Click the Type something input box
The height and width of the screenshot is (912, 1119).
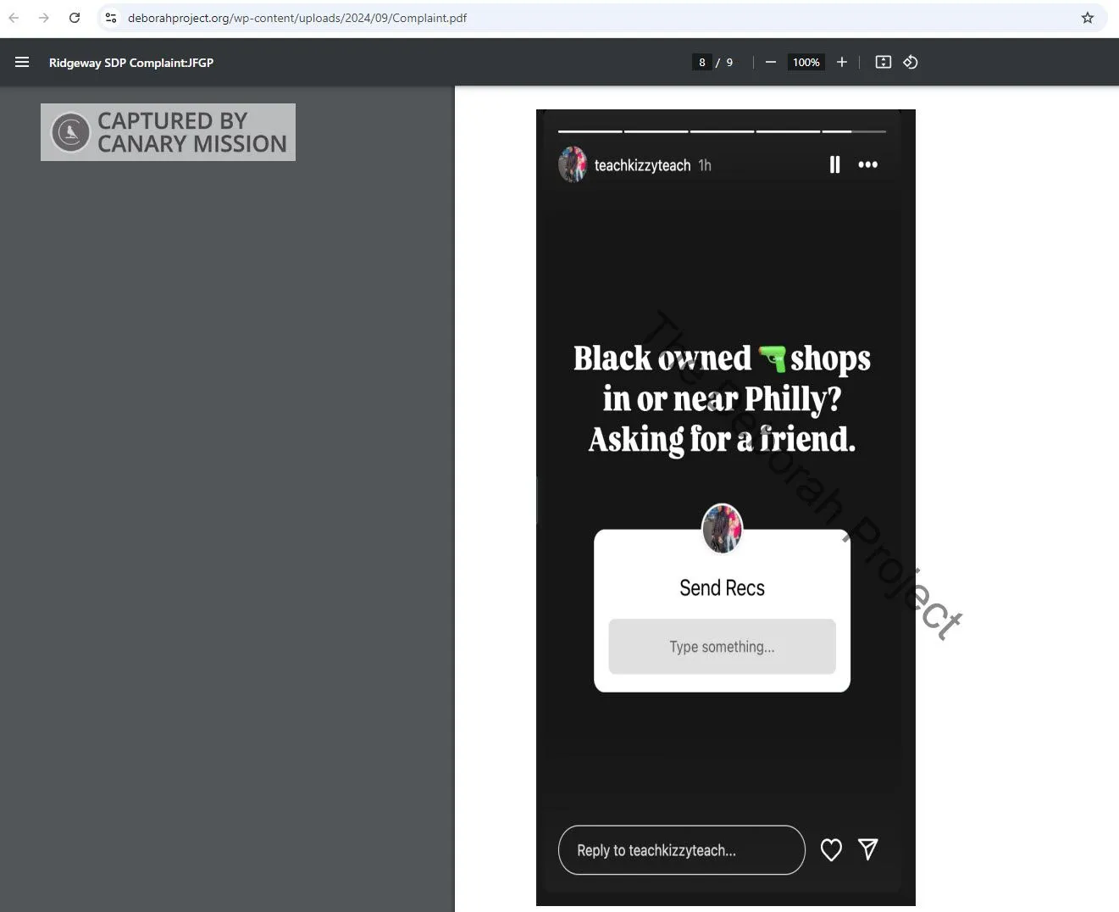click(722, 647)
